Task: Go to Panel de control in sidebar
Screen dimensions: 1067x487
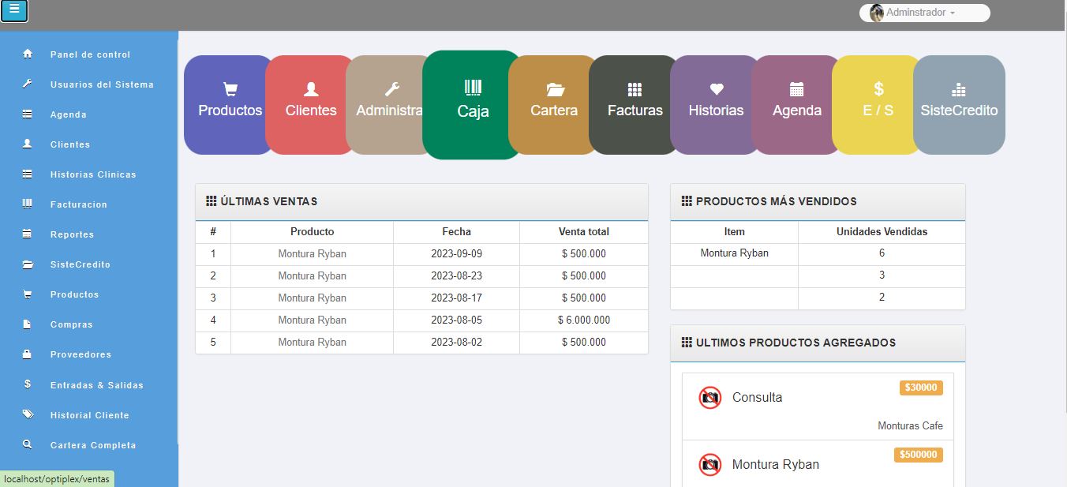Action: click(90, 54)
